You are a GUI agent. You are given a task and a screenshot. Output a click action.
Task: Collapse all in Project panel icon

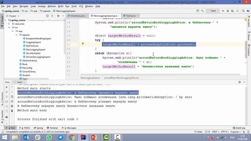tap(52, 16)
